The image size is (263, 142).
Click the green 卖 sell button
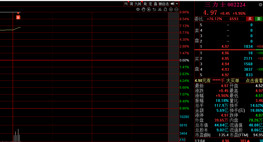259,19
